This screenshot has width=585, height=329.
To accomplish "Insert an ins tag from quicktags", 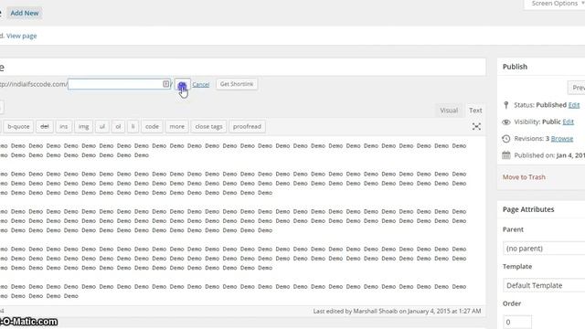I will 64,126.
